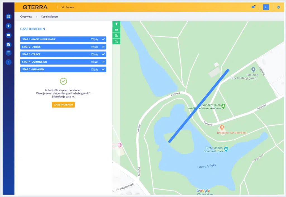
Task: Click checkmark on Stap 2 Adres
Action: pos(103,47)
